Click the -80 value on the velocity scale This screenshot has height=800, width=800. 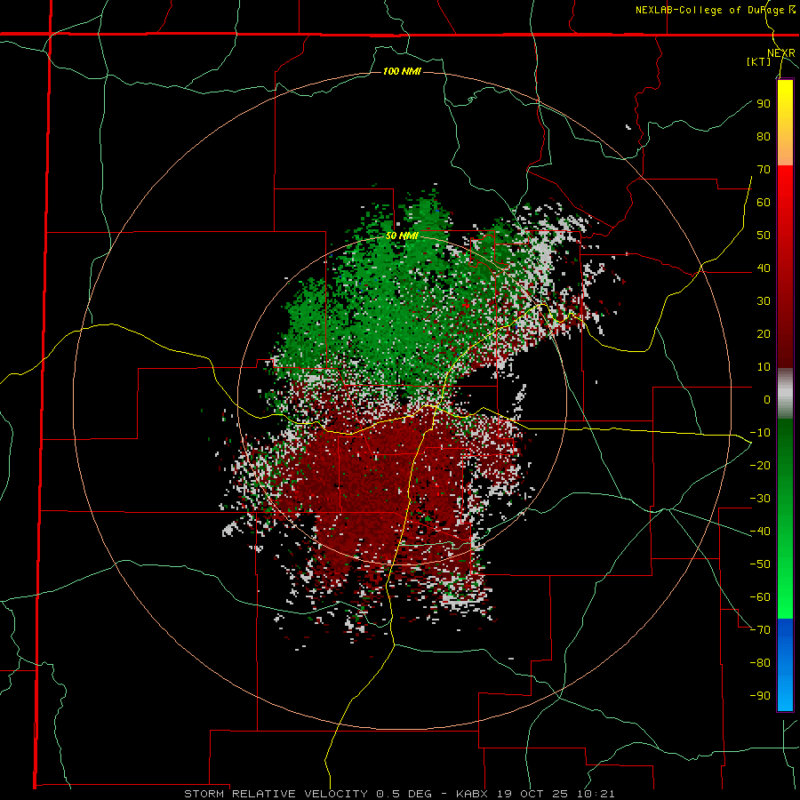(x=760, y=663)
